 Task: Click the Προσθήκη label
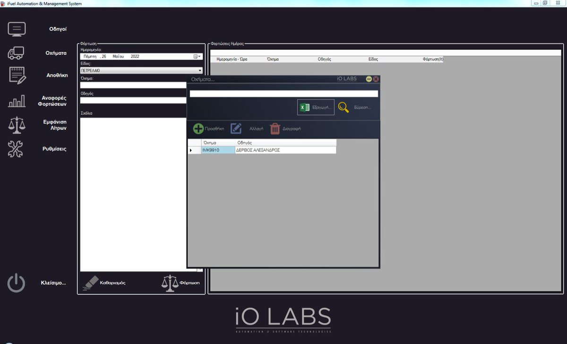click(215, 129)
